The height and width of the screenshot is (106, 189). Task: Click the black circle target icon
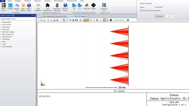point(111,20)
